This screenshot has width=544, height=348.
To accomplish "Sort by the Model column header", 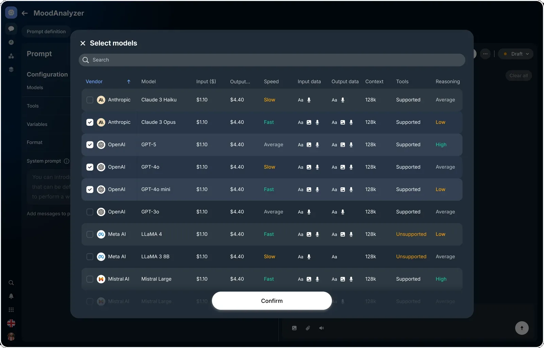I will click(149, 82).
